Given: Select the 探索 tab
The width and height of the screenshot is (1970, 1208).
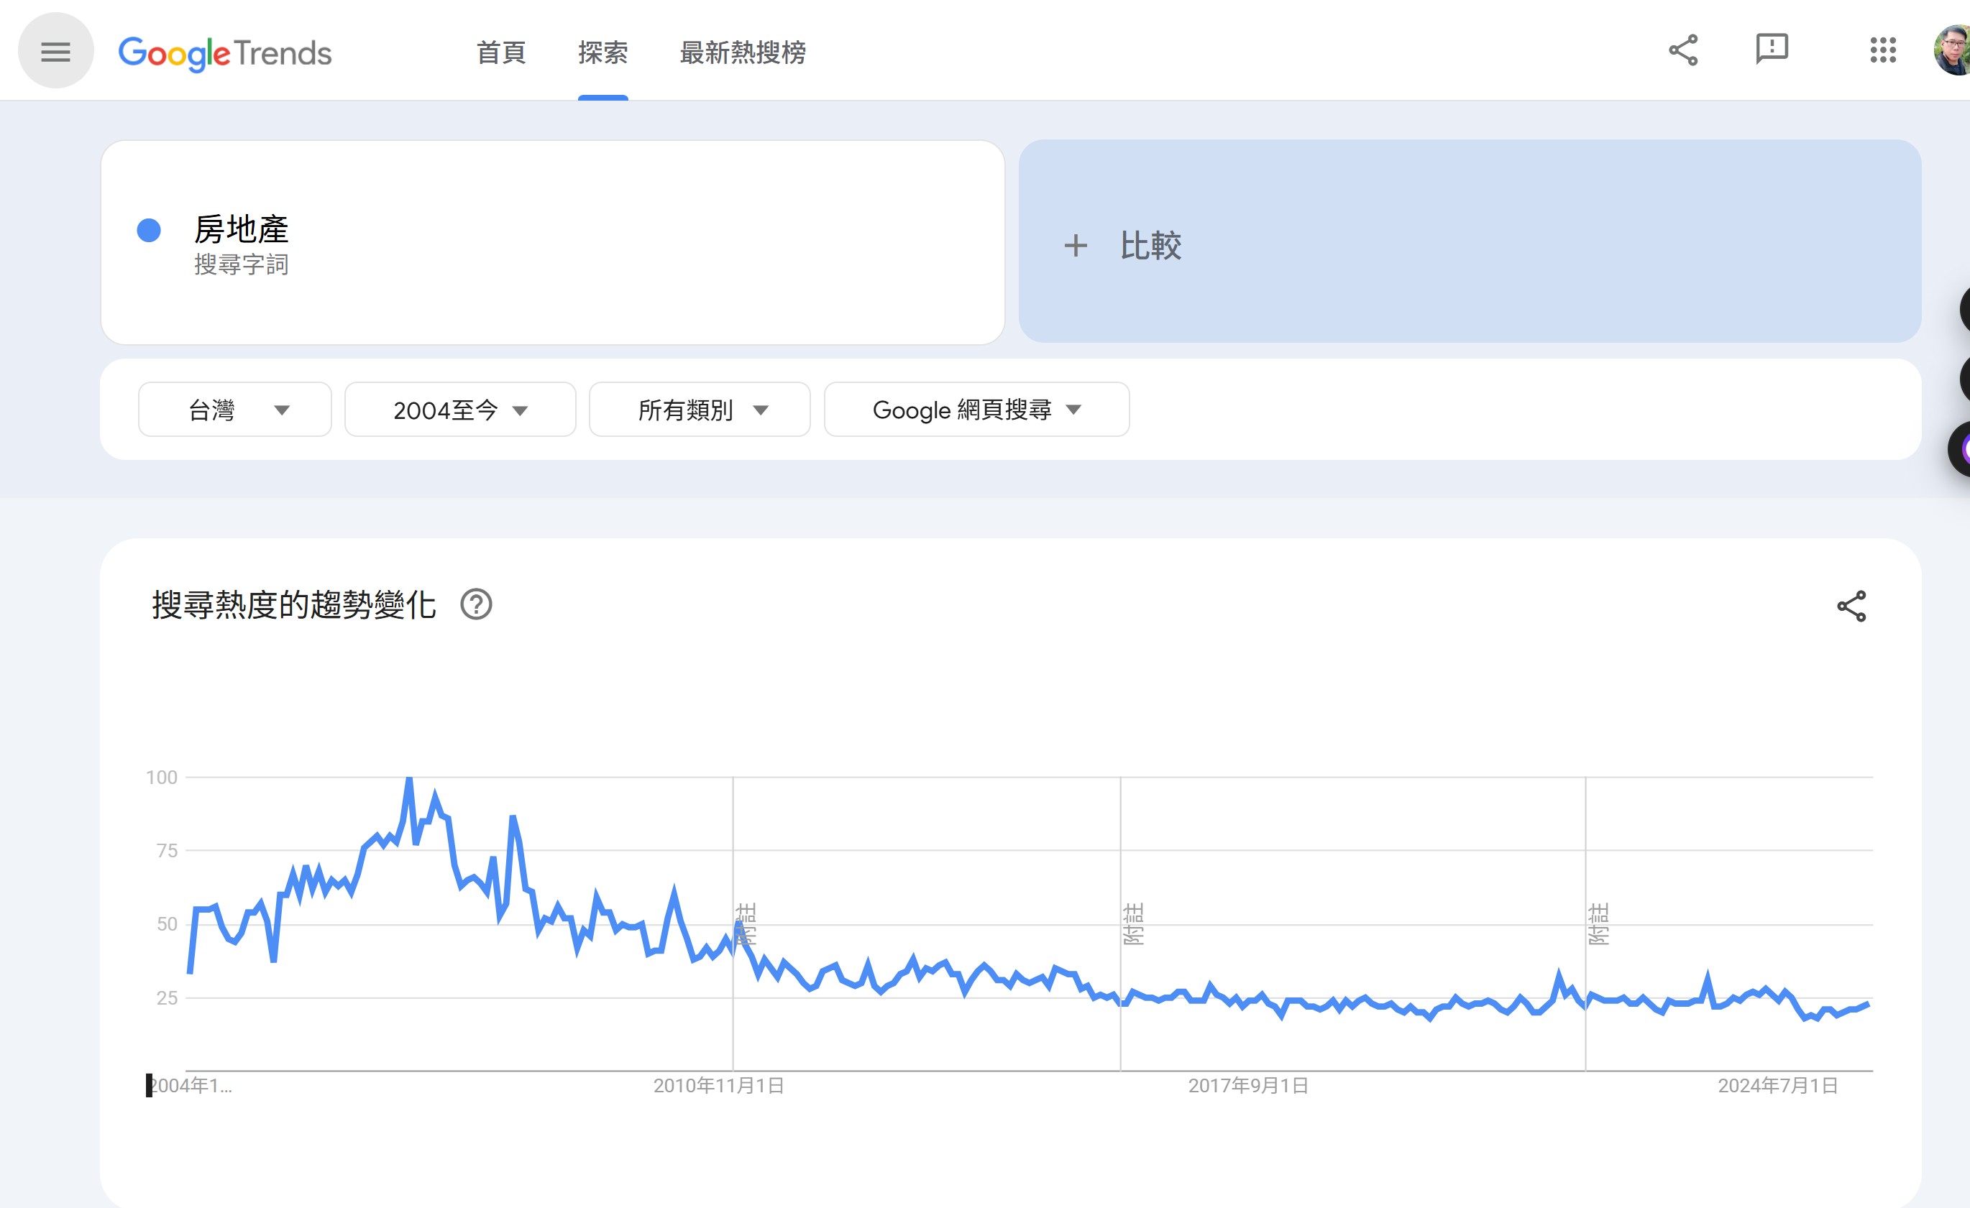Looking at the screenshot, I should (x=603, y=52).
